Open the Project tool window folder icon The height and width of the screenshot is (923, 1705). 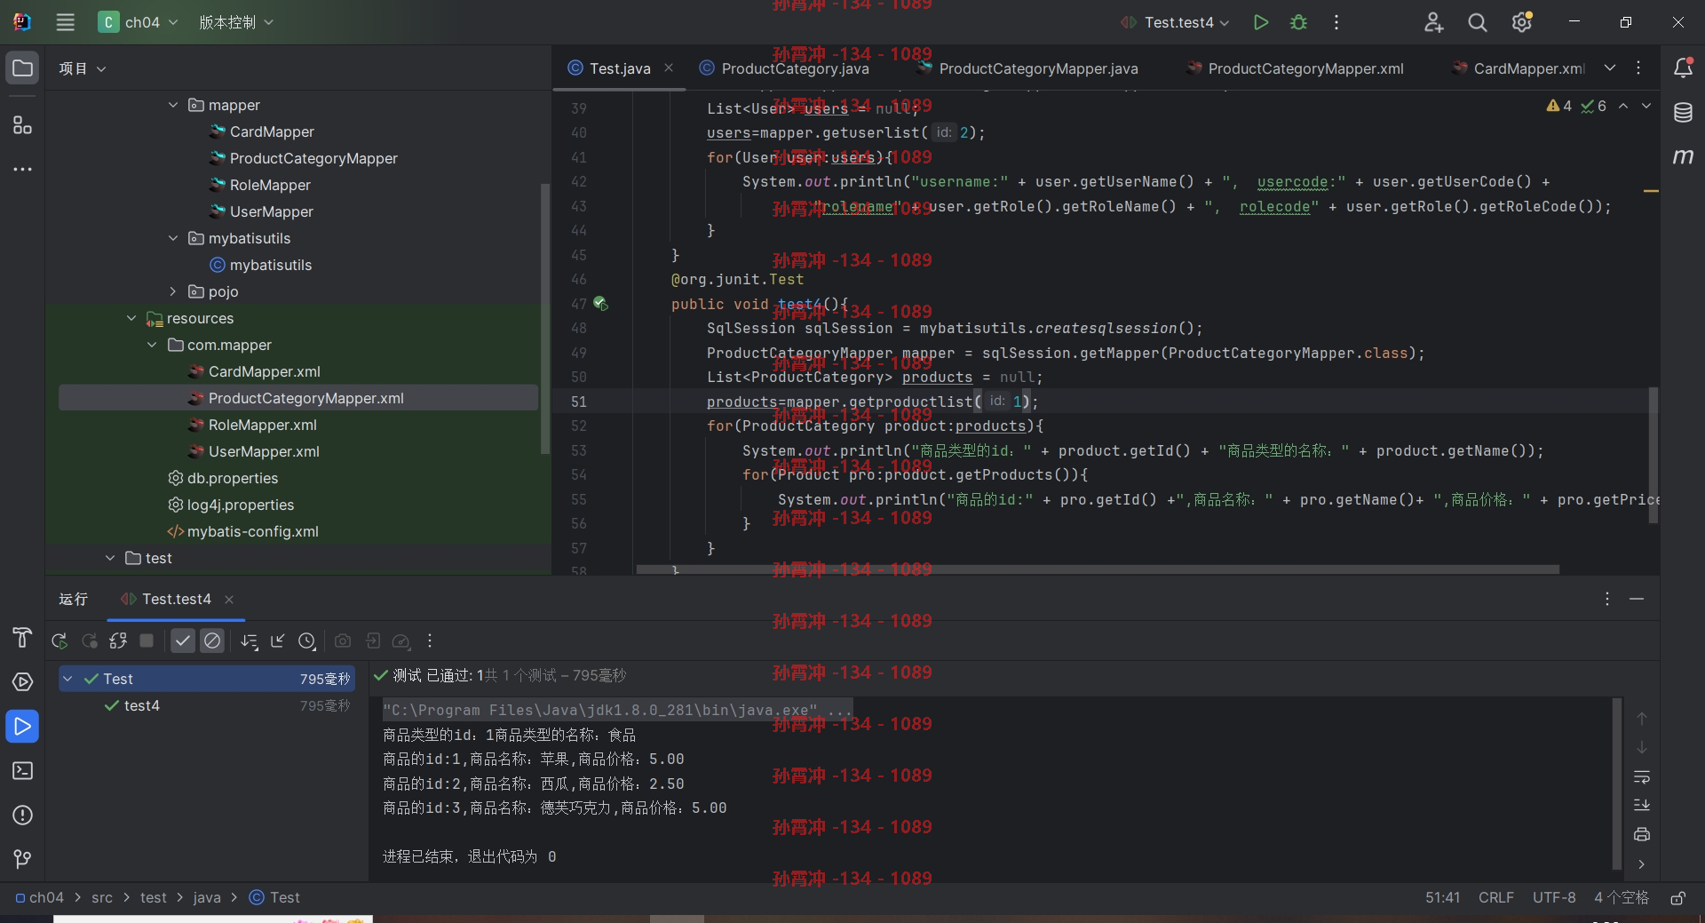pos(23,68)
